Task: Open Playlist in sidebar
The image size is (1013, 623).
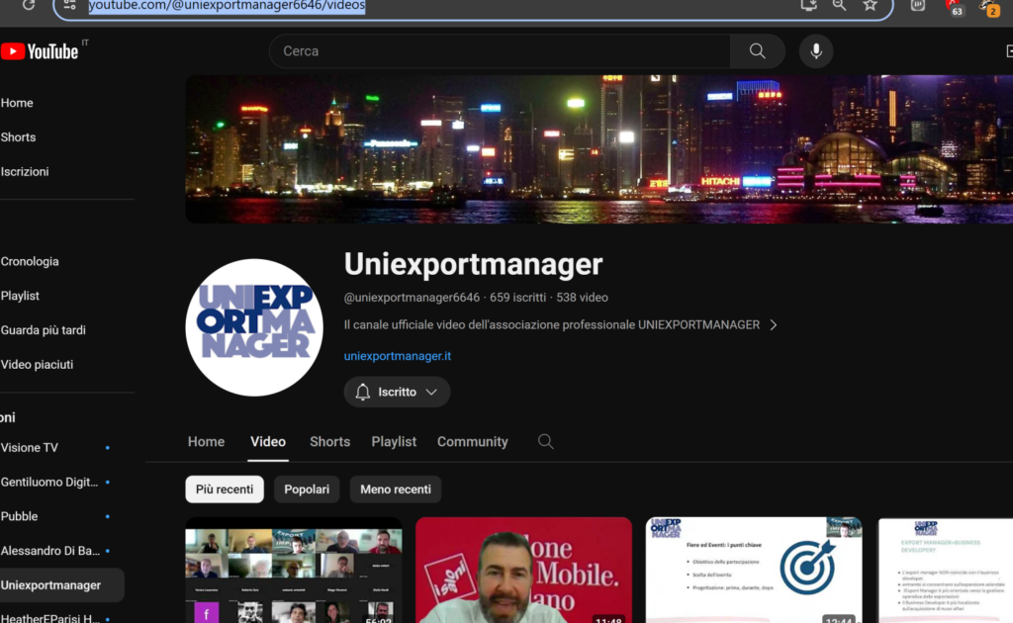Action: (x=20, y=296)
